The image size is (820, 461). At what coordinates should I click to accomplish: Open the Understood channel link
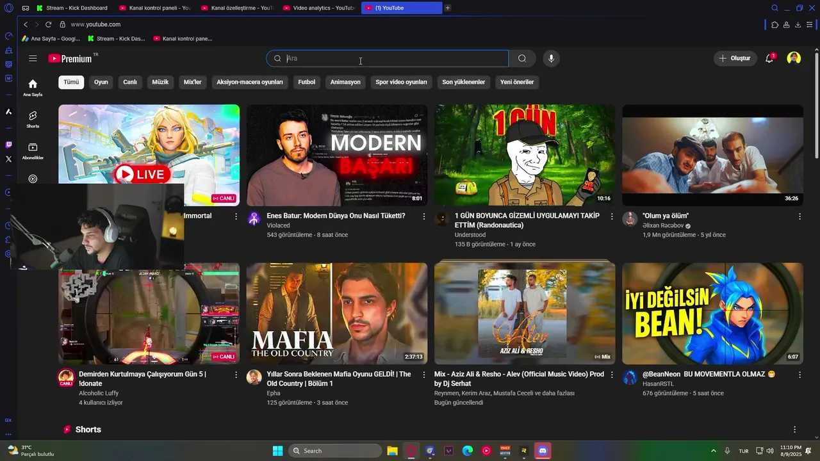click(x=470, y=235)
